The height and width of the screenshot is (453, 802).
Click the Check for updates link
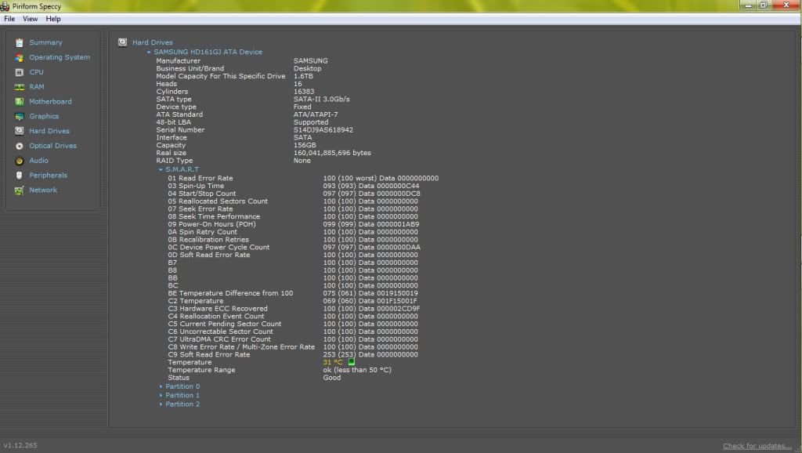tap(757, 446)
